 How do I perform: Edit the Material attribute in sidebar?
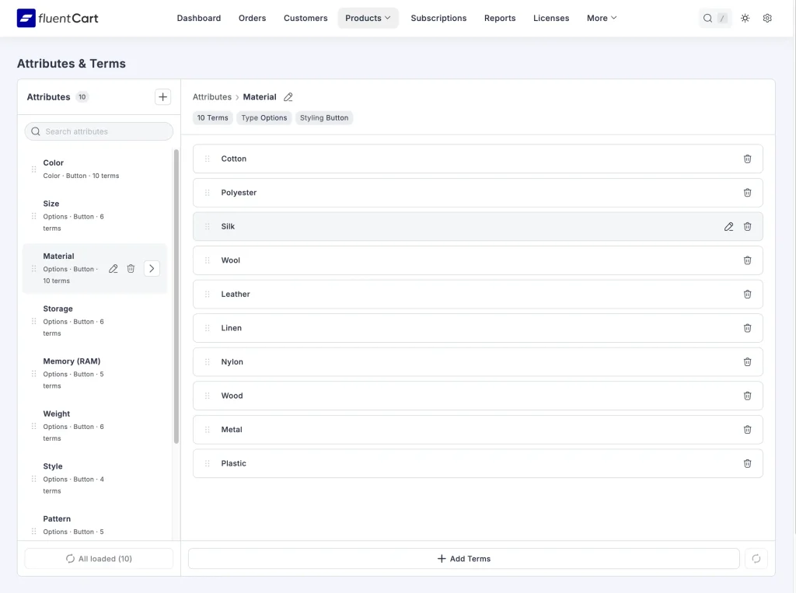(x=113, y=269)
